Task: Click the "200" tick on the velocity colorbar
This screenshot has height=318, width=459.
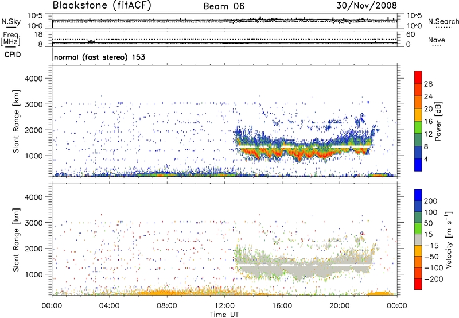Action: 431,201
